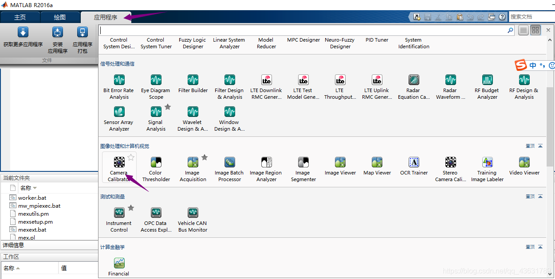Switch to the 主页 (Home) tab

coord(20,17)
